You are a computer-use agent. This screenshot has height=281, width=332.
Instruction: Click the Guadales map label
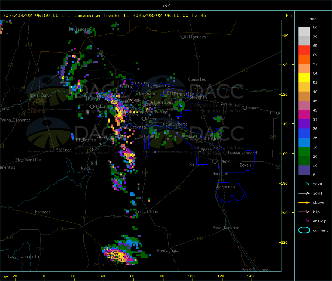(197, 79)
